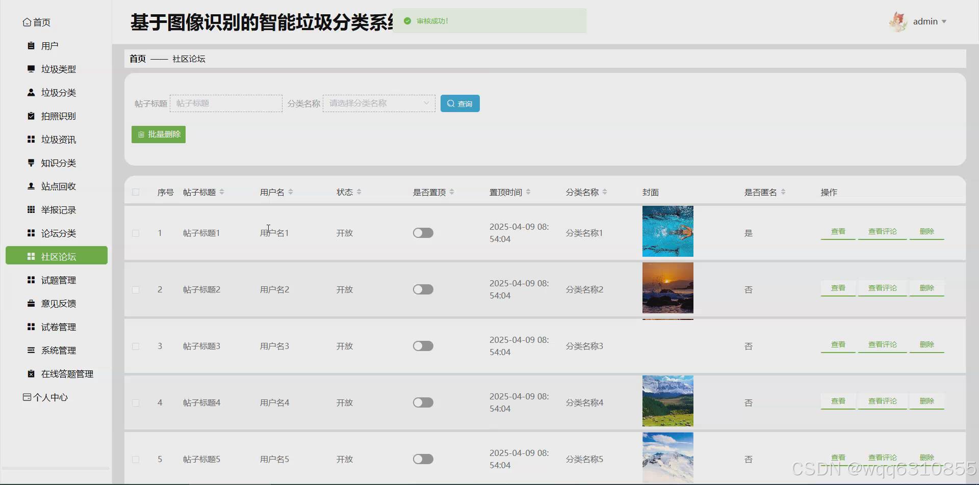Click the 知识分类 sidebar icon
The image size is (979, 485).
pyautogui.click(x=31, y=163)
